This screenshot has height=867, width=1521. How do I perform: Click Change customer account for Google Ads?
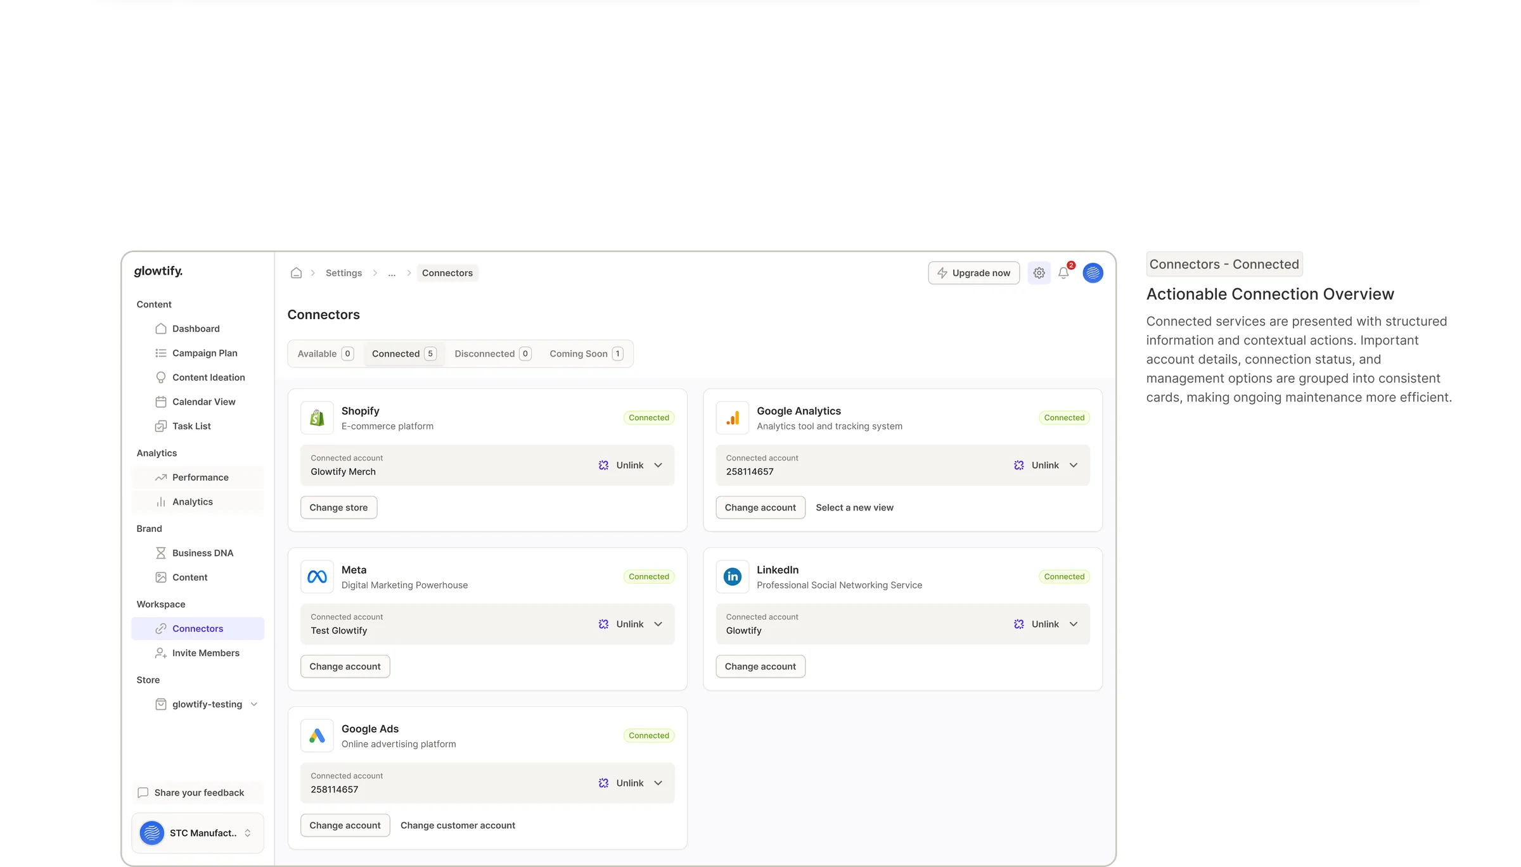(x=458, y=826)
